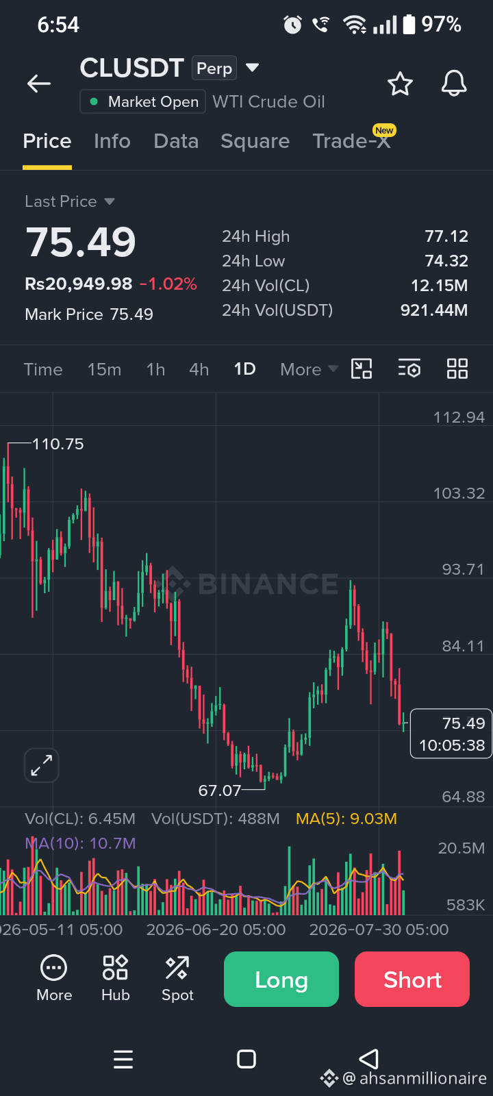Expand the Last Price dropdown
The width and height of the screenshot is (493, 1096).
pyautogui.click(x=69, y=201)
